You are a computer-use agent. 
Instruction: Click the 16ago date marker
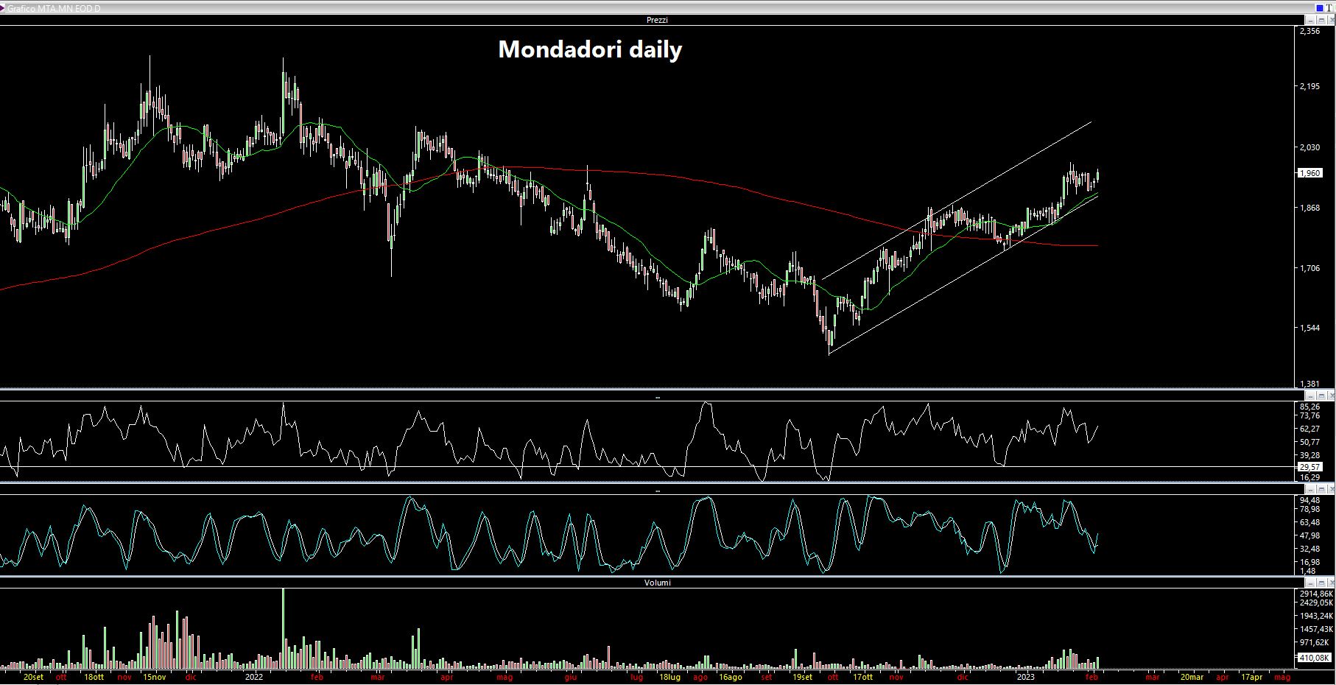[730, 677]
